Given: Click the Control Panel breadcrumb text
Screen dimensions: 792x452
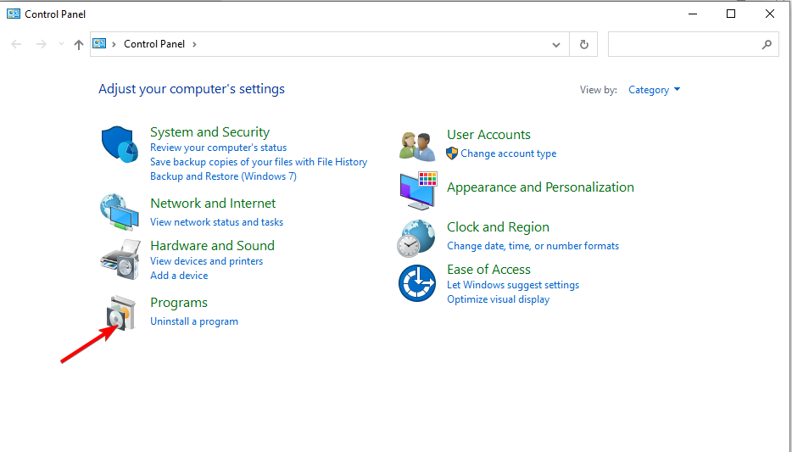Looking at the screenshot, I should pyautogui.click(x=154, y=44).
